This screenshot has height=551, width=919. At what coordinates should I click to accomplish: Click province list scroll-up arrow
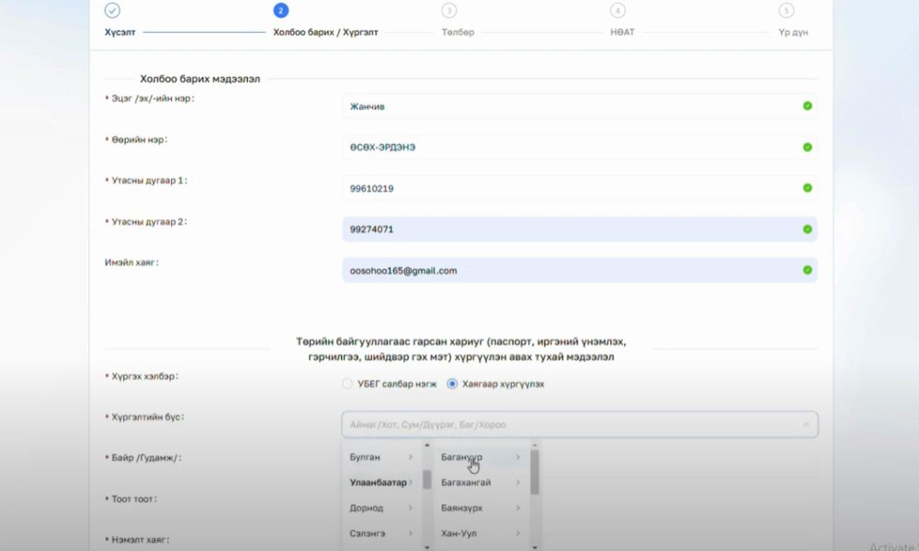point(426,445)
